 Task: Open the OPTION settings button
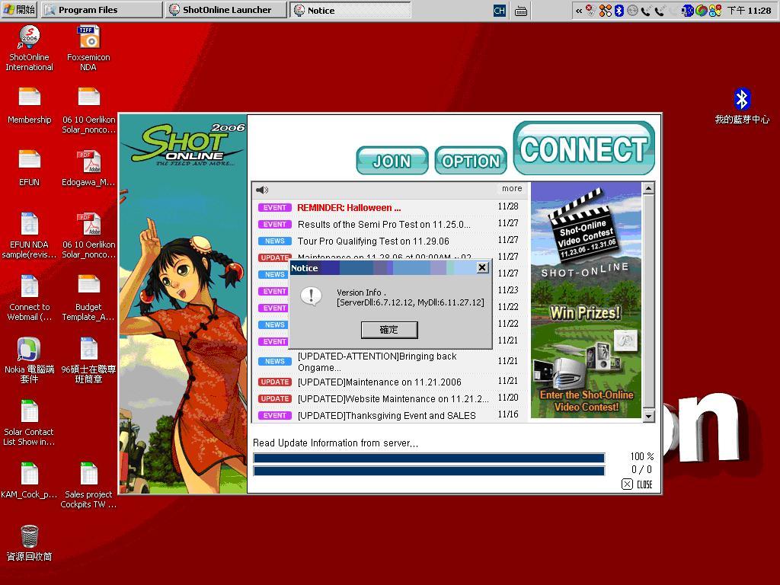(x=470, y=161)
